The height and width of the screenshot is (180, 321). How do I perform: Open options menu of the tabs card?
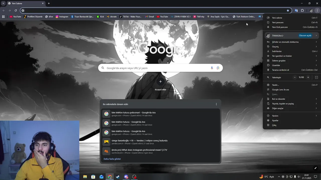(216, 104)
